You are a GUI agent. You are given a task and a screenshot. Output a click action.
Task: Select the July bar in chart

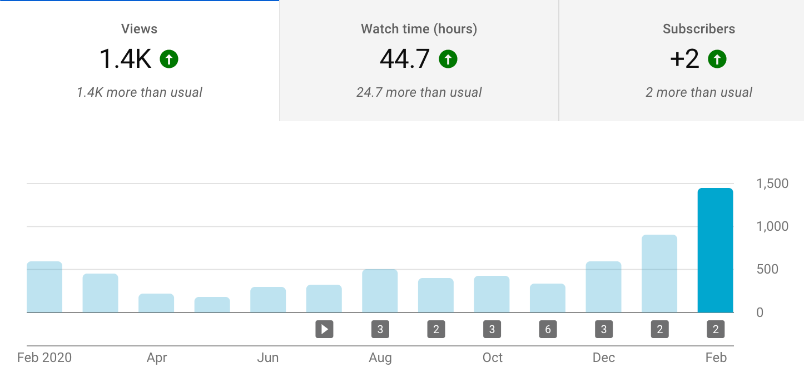point(324,299)
